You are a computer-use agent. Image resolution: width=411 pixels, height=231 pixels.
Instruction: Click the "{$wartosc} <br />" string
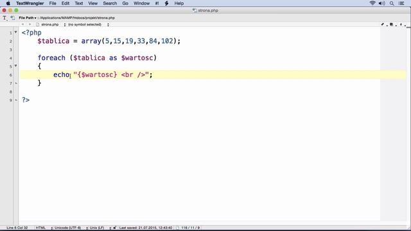tap(111, 74)
